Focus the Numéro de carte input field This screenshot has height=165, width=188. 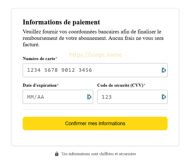(x=95, y=70)
